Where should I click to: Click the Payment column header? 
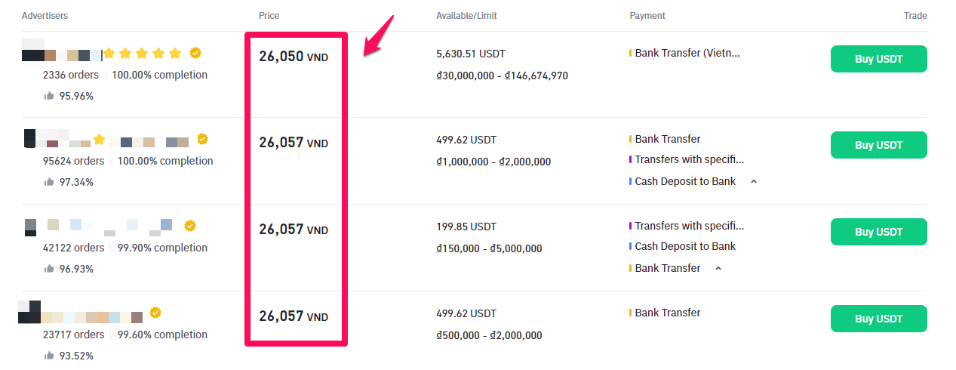click(647, 16)
